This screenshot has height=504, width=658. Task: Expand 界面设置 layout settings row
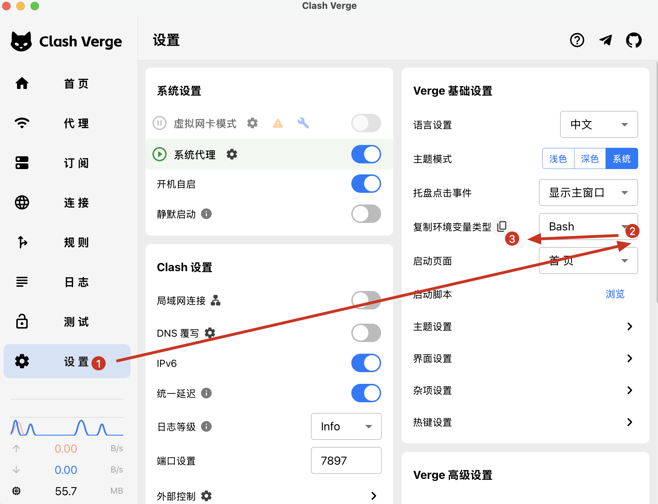(525, 358)
